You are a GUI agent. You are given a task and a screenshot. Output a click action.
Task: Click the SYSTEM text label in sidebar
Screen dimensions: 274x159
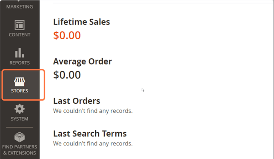(x=19, y=119)
